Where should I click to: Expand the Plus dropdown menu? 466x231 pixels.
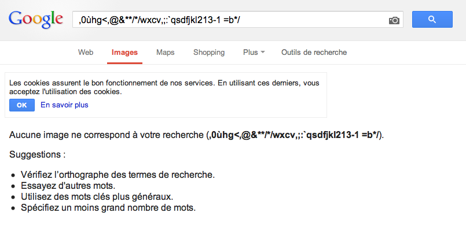(254, 53)
